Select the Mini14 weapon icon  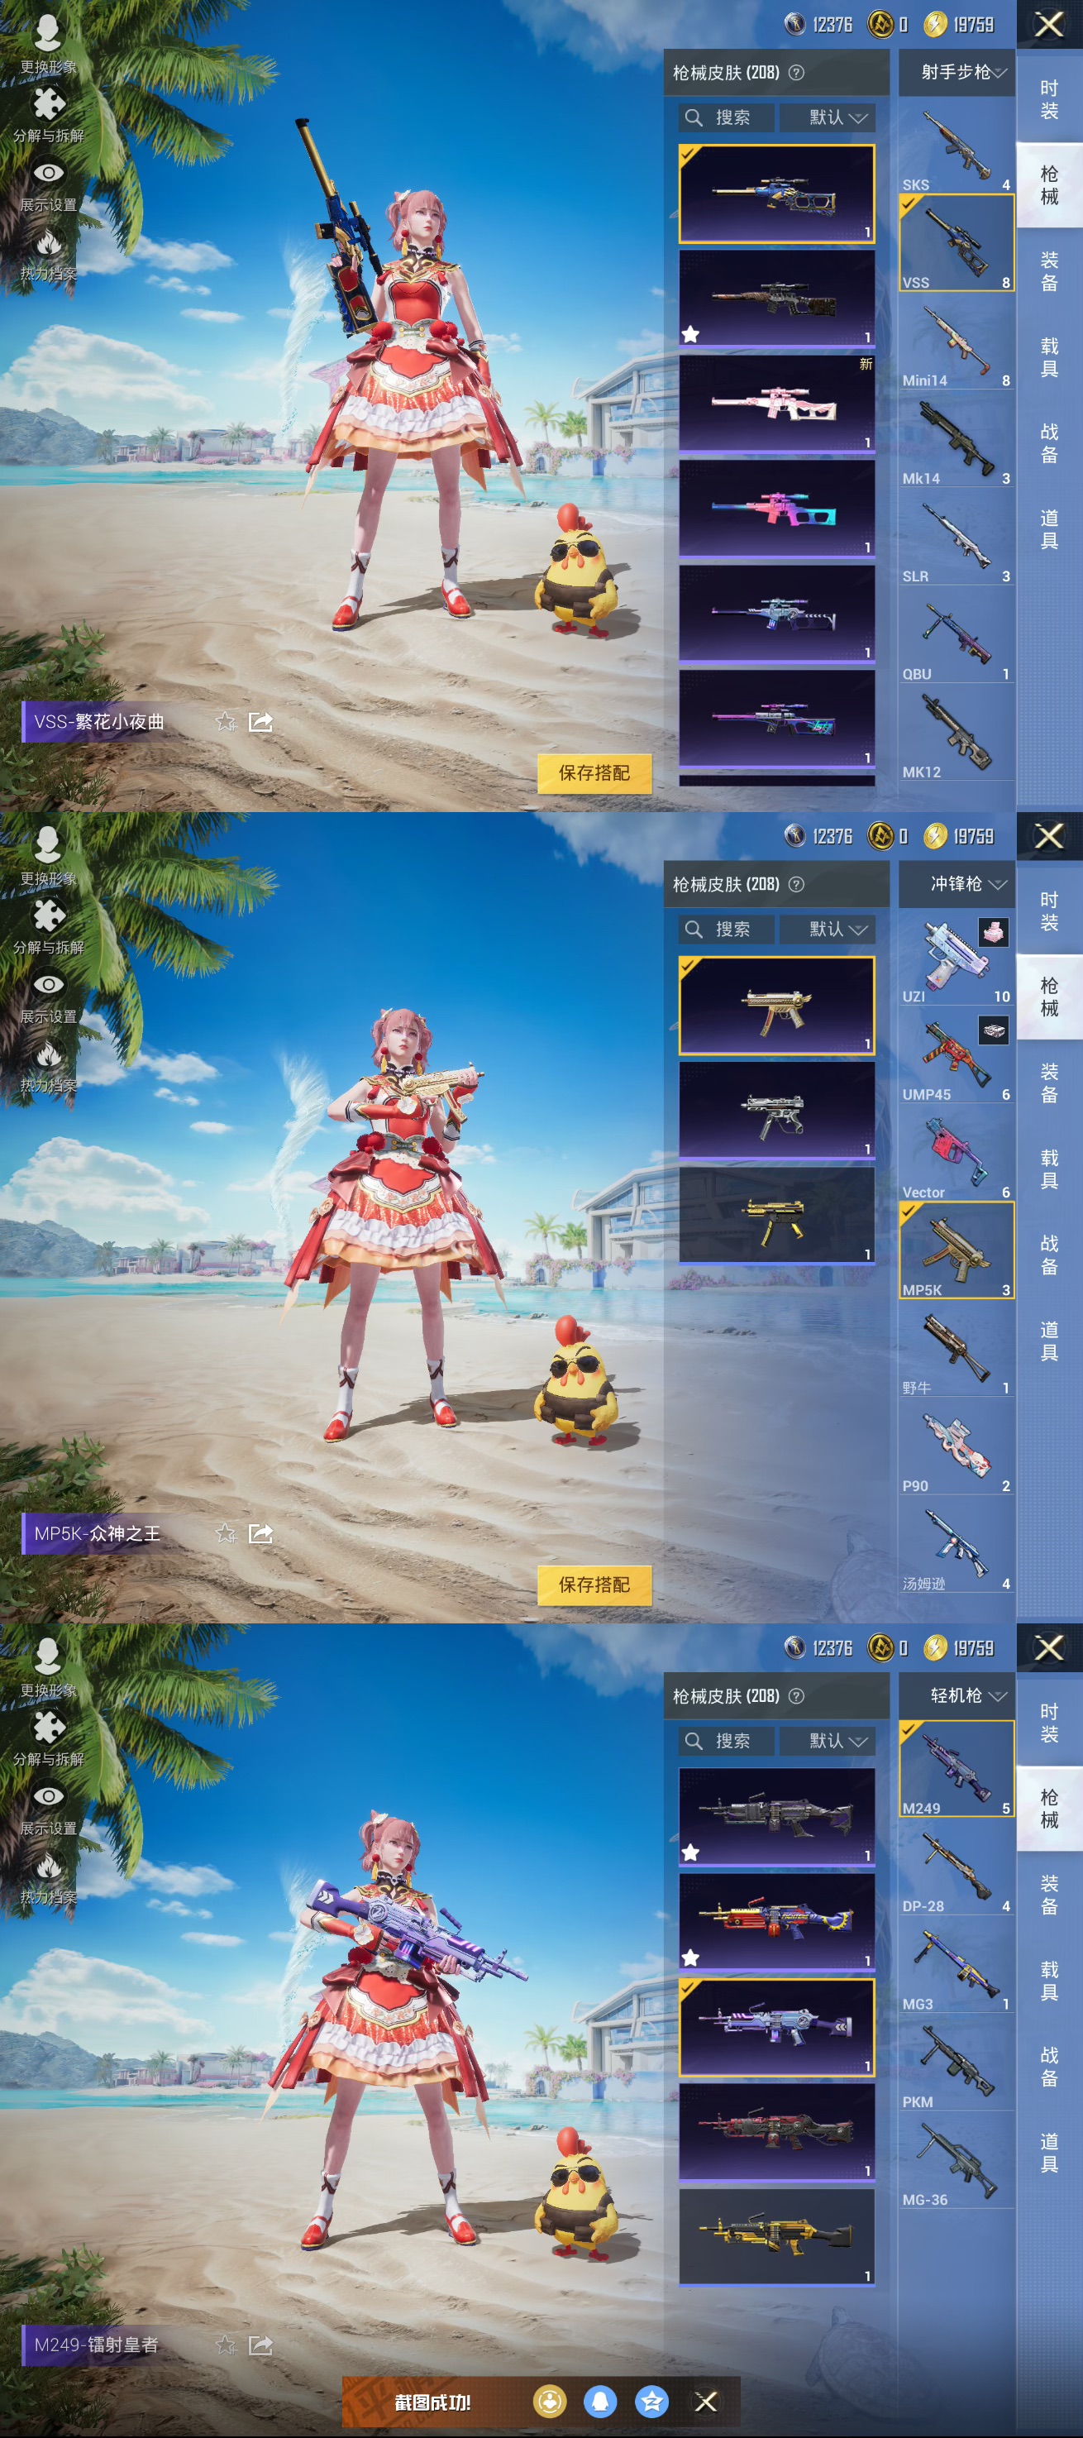click(x=957, y=341)
